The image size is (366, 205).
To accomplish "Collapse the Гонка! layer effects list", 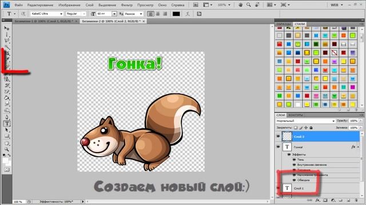I will [x=358, y=147].
